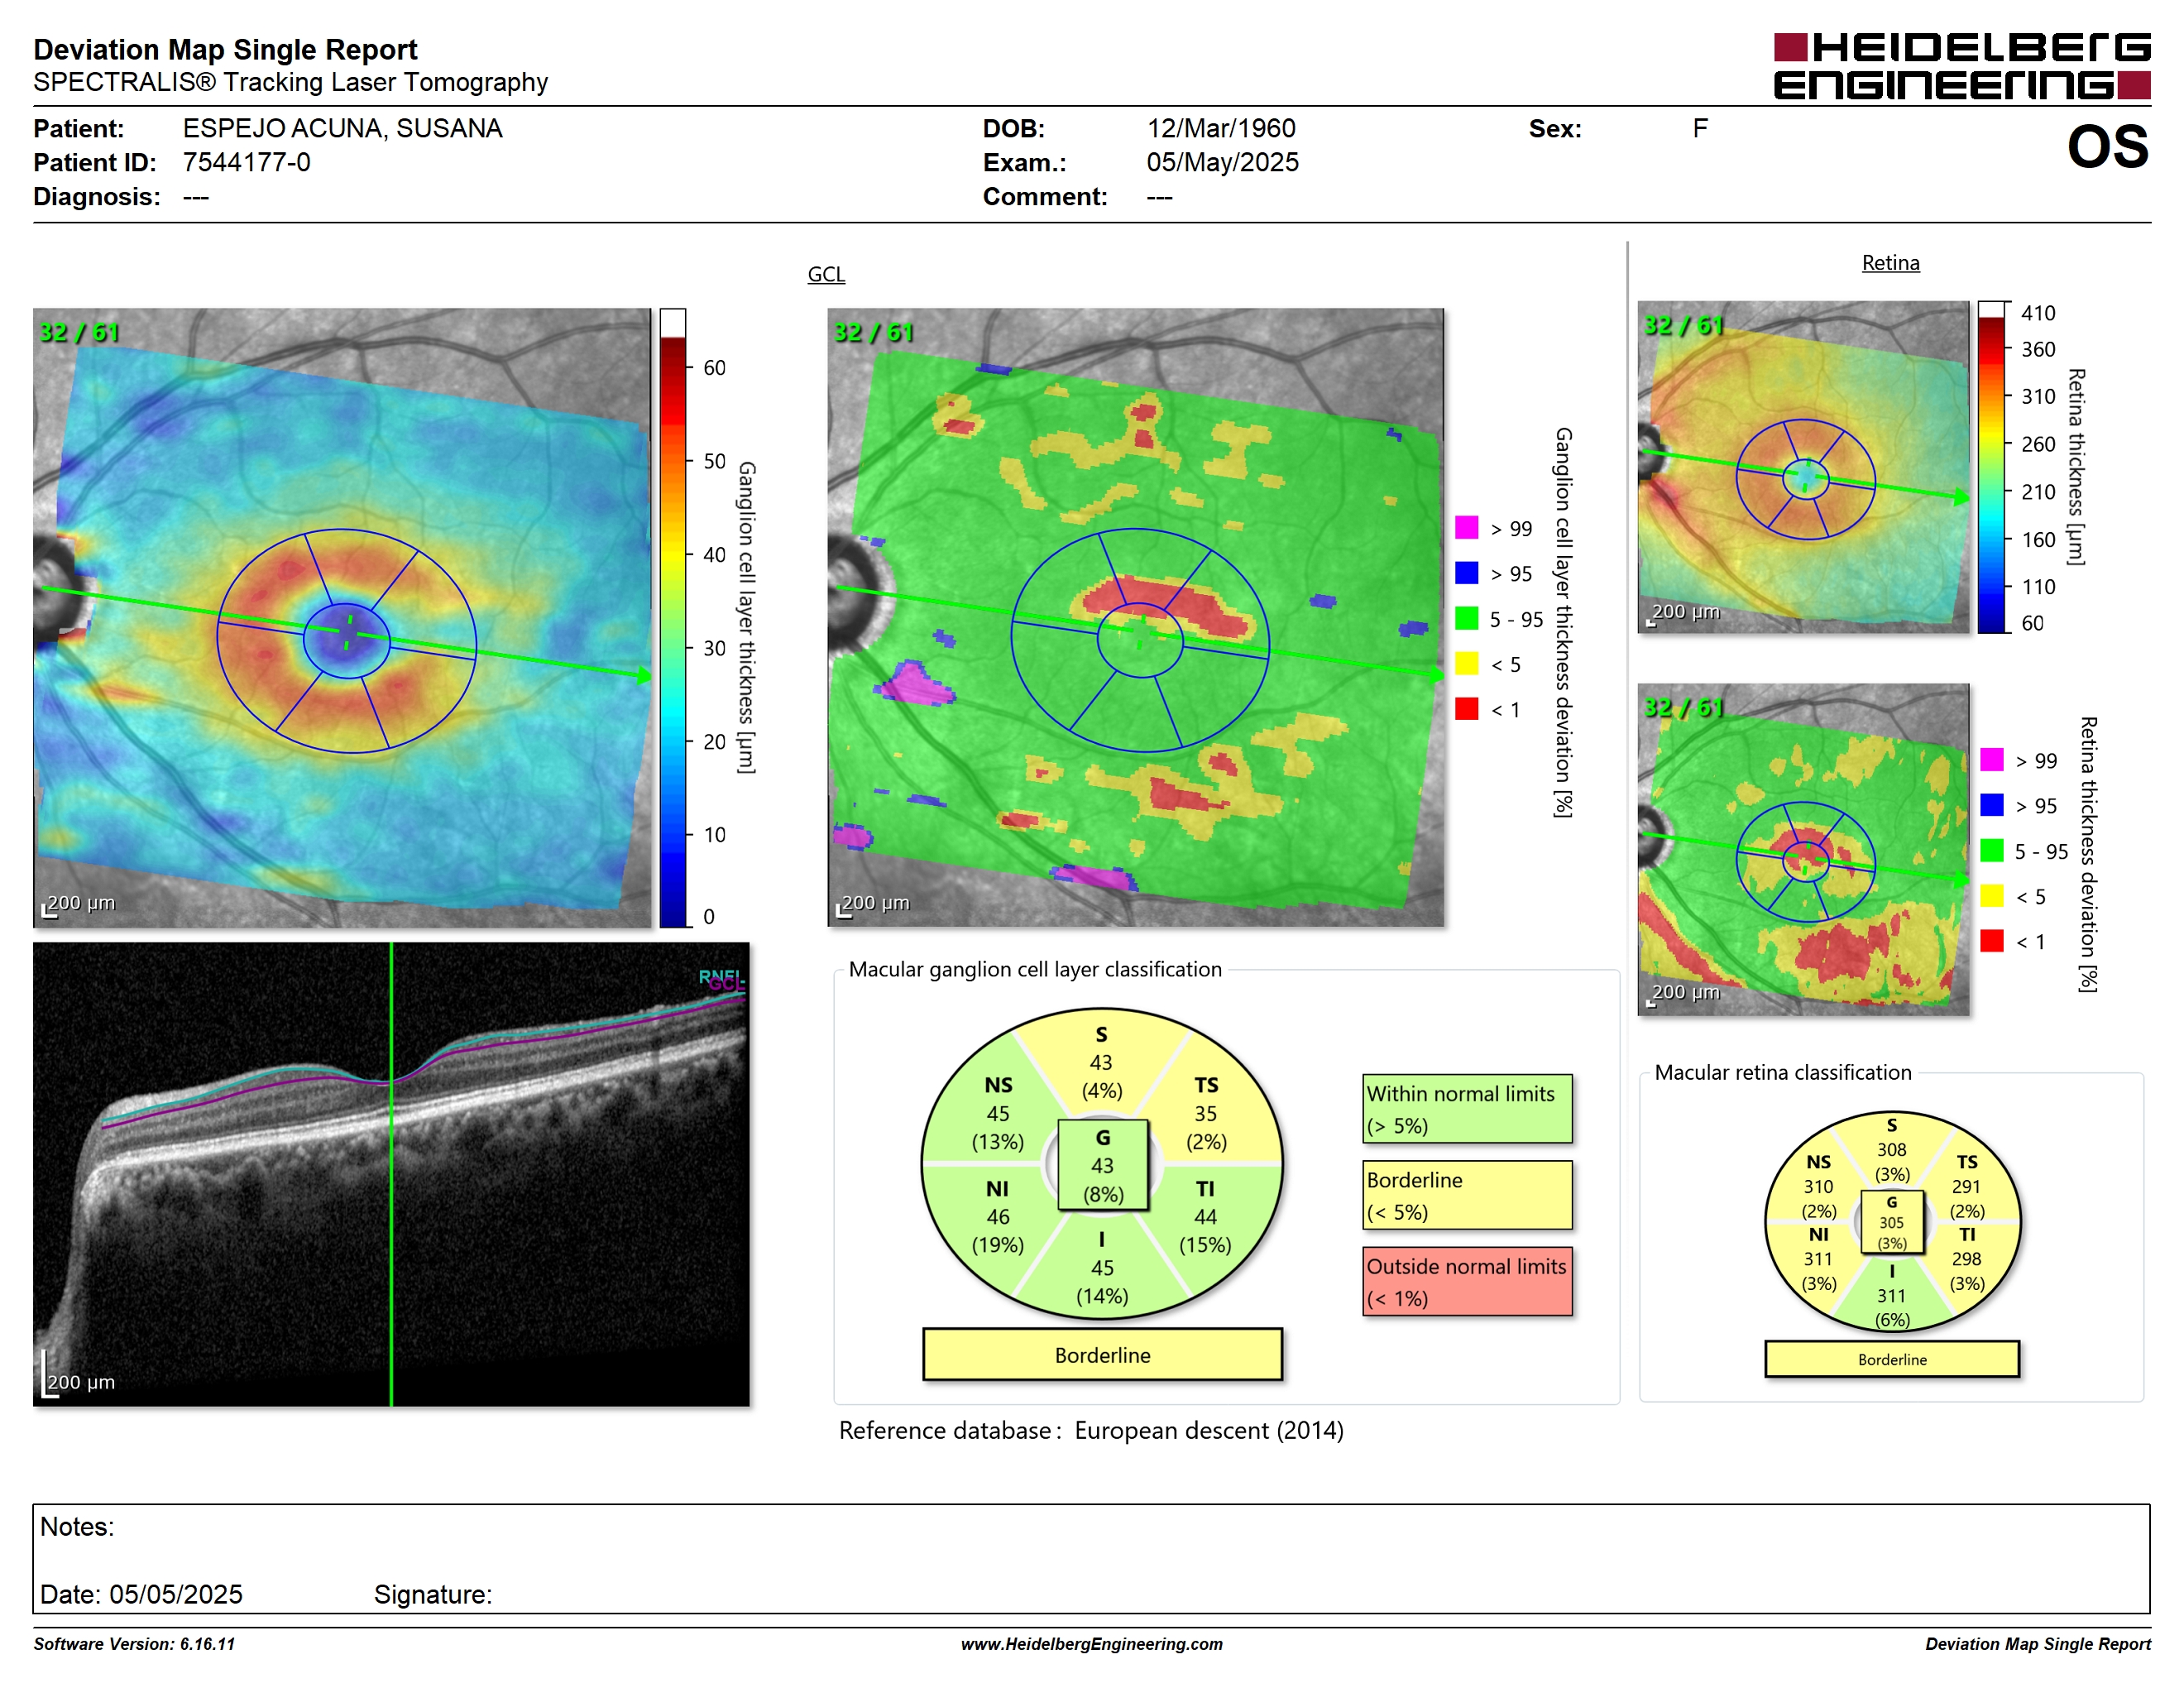Click the green 5 - 95 GCL legend swatch

1466,618
